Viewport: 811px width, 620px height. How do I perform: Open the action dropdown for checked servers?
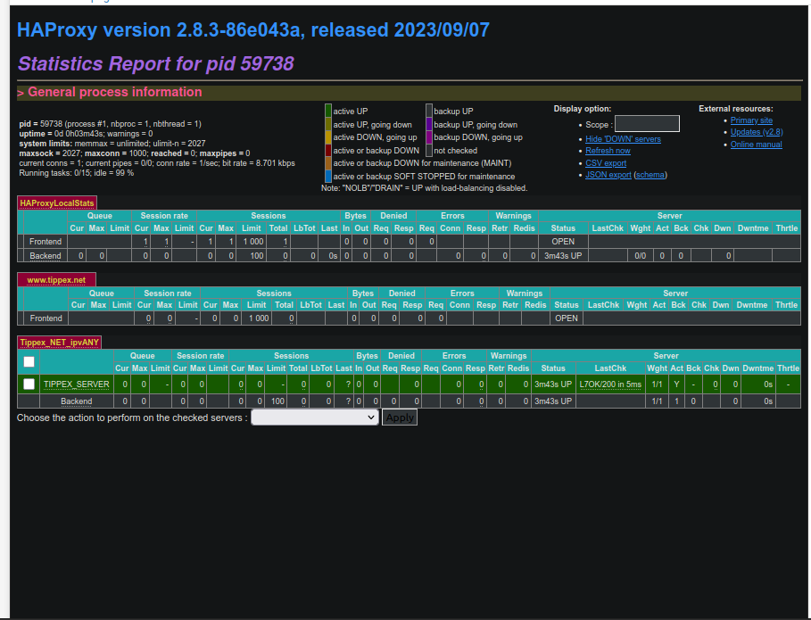click(x=315, y=417)
